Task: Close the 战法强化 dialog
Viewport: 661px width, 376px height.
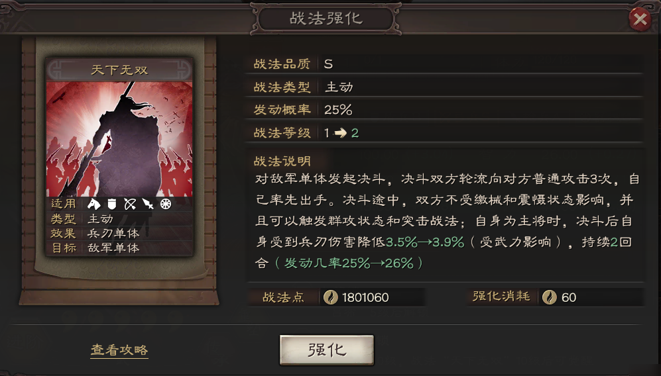Action: [640, 19]
